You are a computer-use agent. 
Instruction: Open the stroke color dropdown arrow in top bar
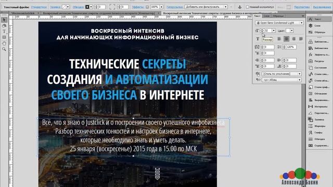(91, 7)
